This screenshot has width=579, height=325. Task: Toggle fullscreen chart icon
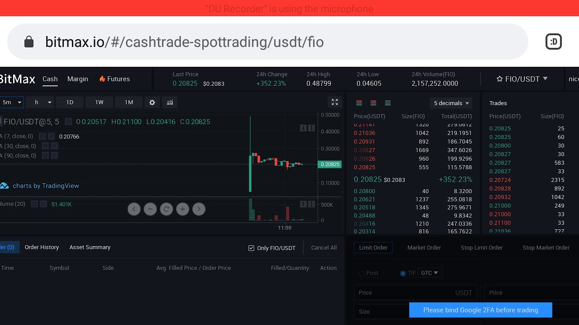click(335, 102)
